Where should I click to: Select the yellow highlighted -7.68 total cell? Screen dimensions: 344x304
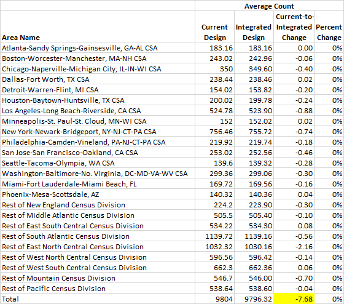click(x=294, y=299)
